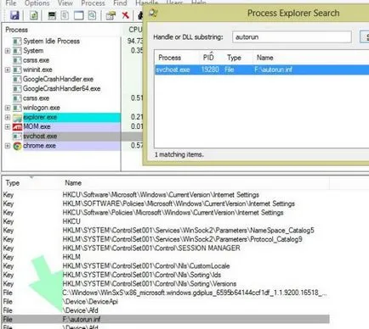Select the \Device\DeviceApi handle row
369x329 pixels.
coord(166,302)
